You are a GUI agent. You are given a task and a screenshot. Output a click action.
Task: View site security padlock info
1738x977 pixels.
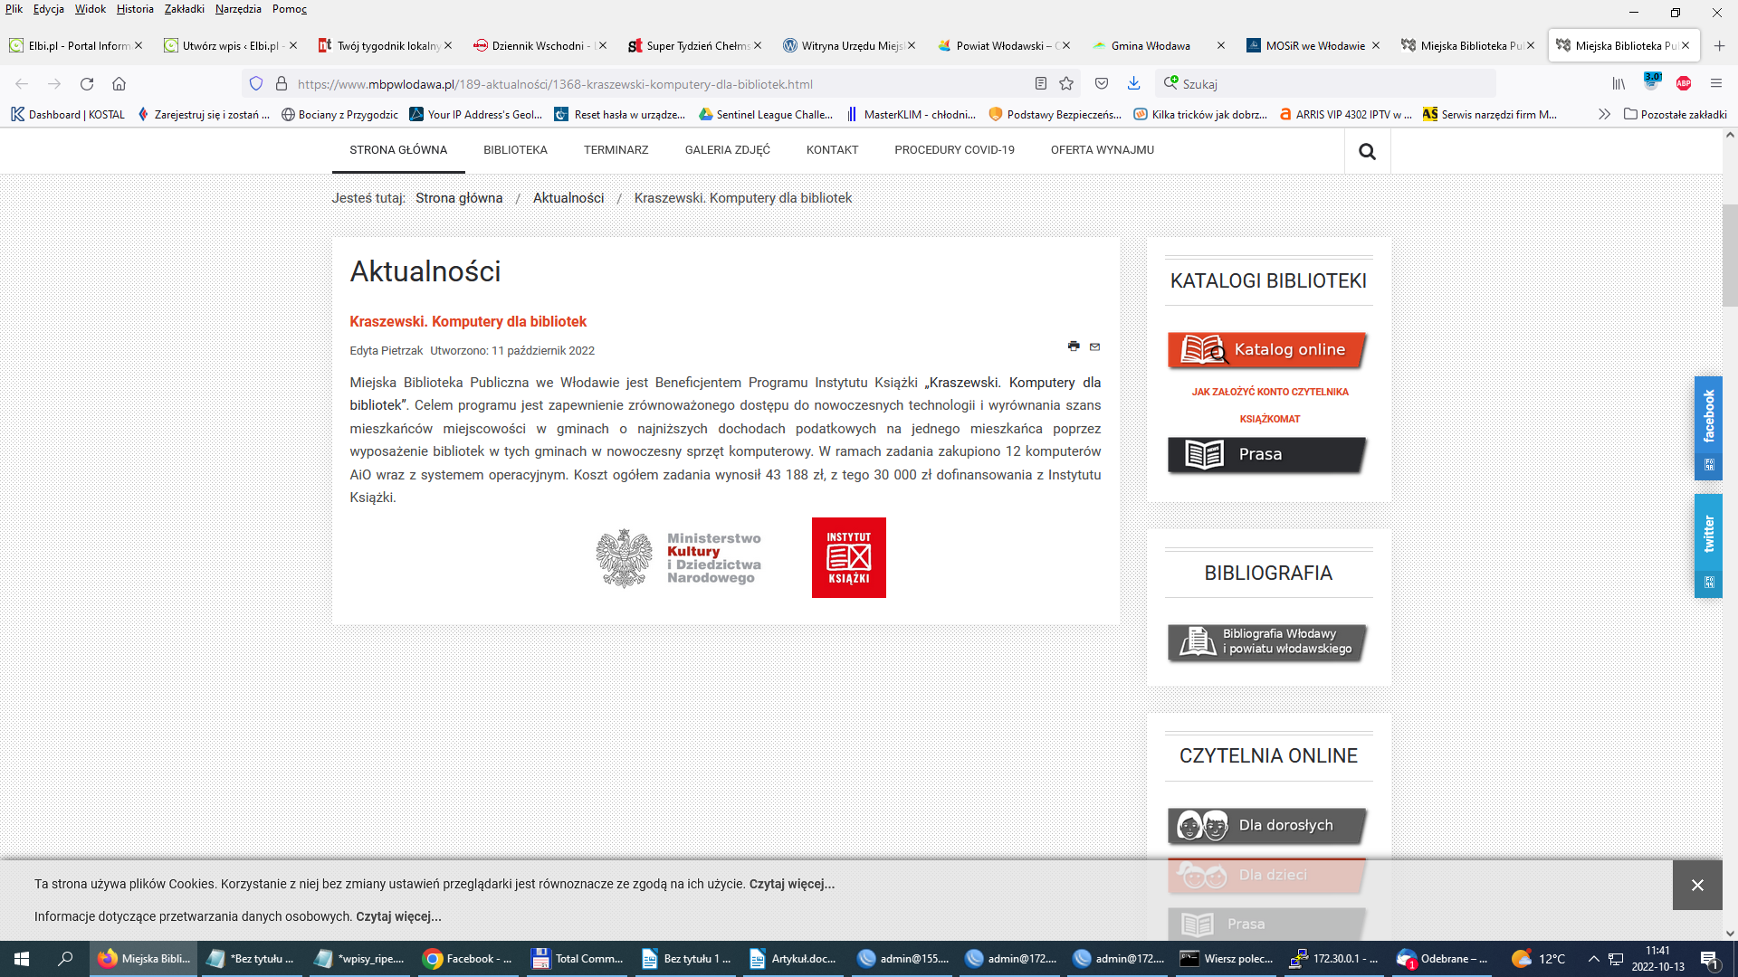pyautogui.click(x=282, y=84)
